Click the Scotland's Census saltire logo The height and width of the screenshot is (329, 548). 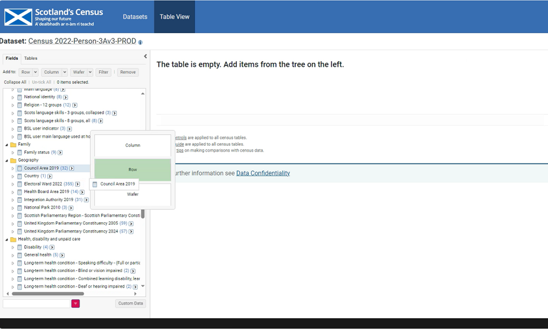18,17
